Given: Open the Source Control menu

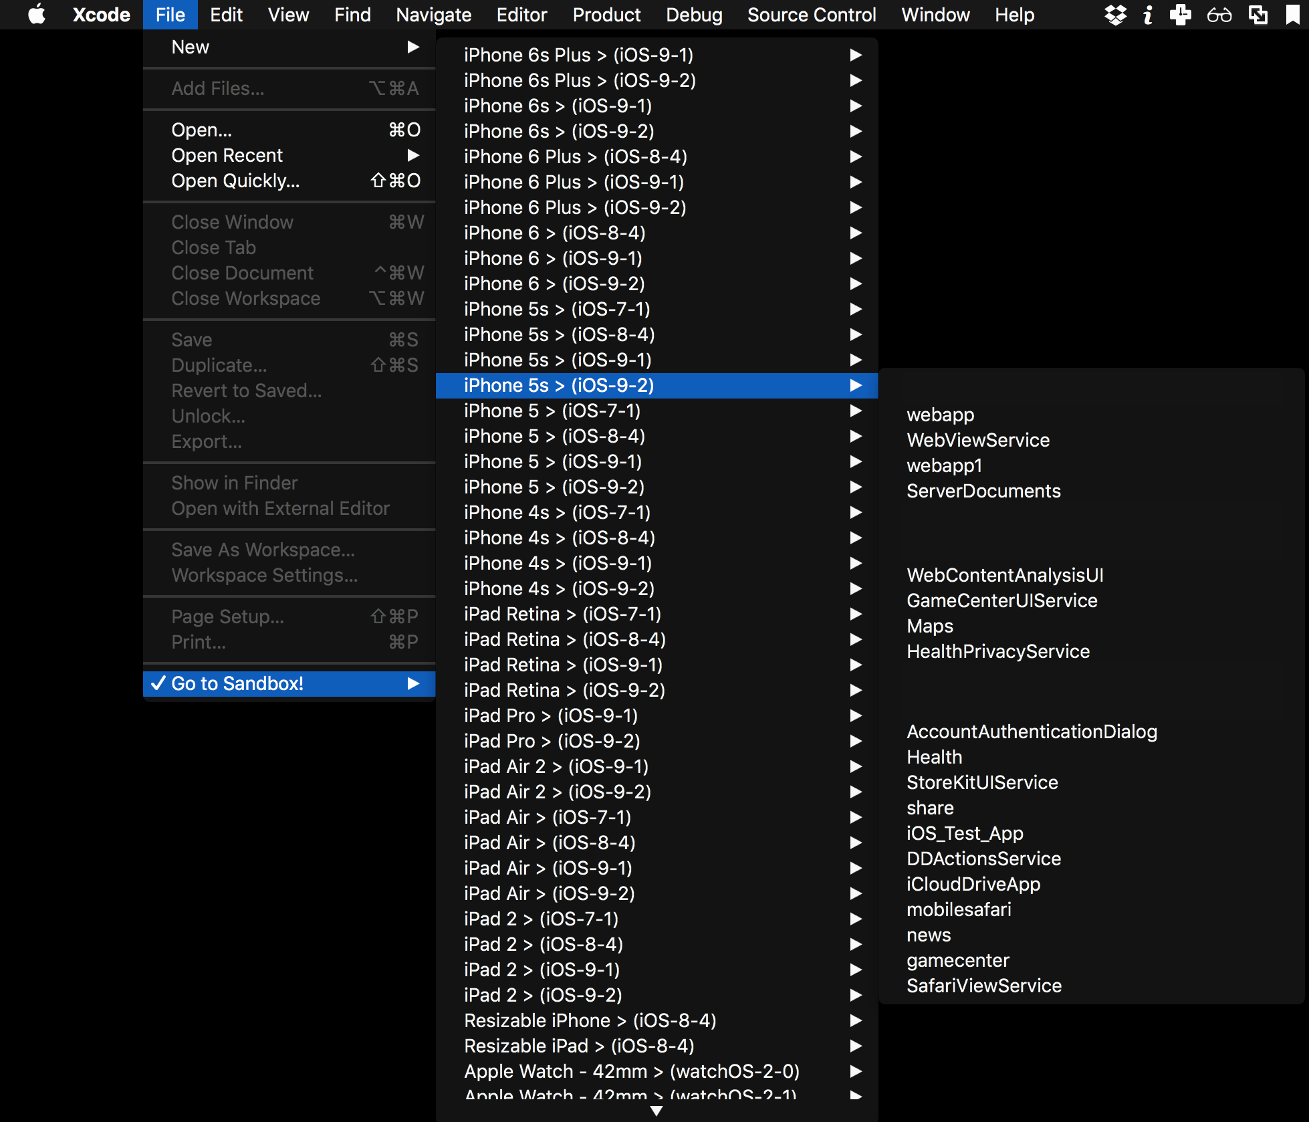Looking at the screenshot, I should pos(811,14).
